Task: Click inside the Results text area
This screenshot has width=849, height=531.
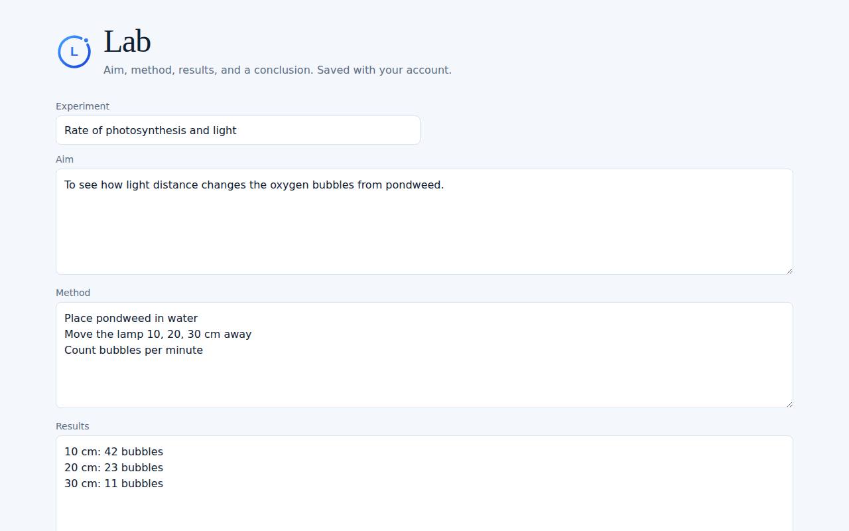Action: click(424, 483)
